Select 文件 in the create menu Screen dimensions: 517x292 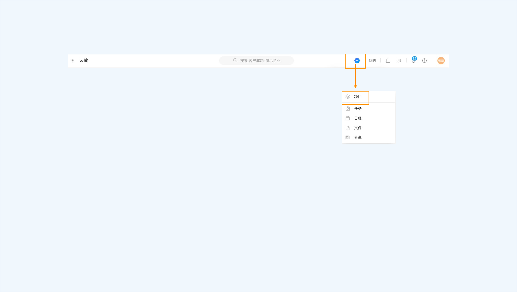(x=368, y=128)
